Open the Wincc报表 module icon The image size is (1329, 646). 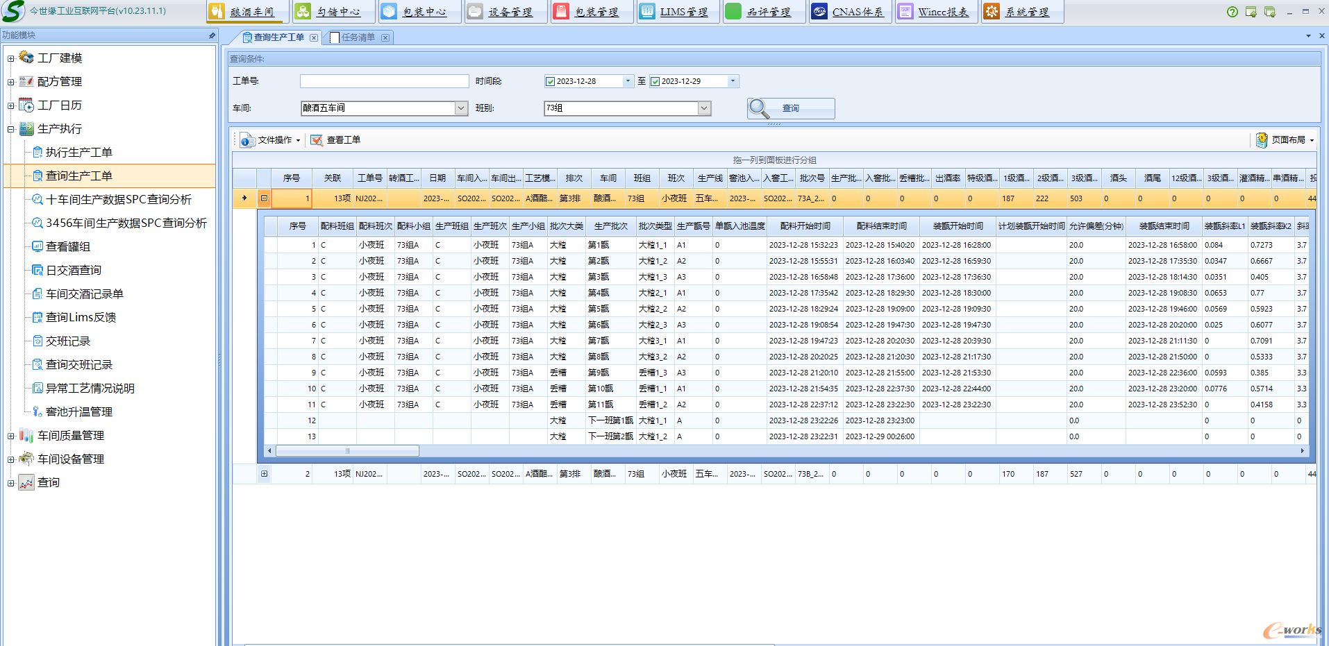point(905,12)
